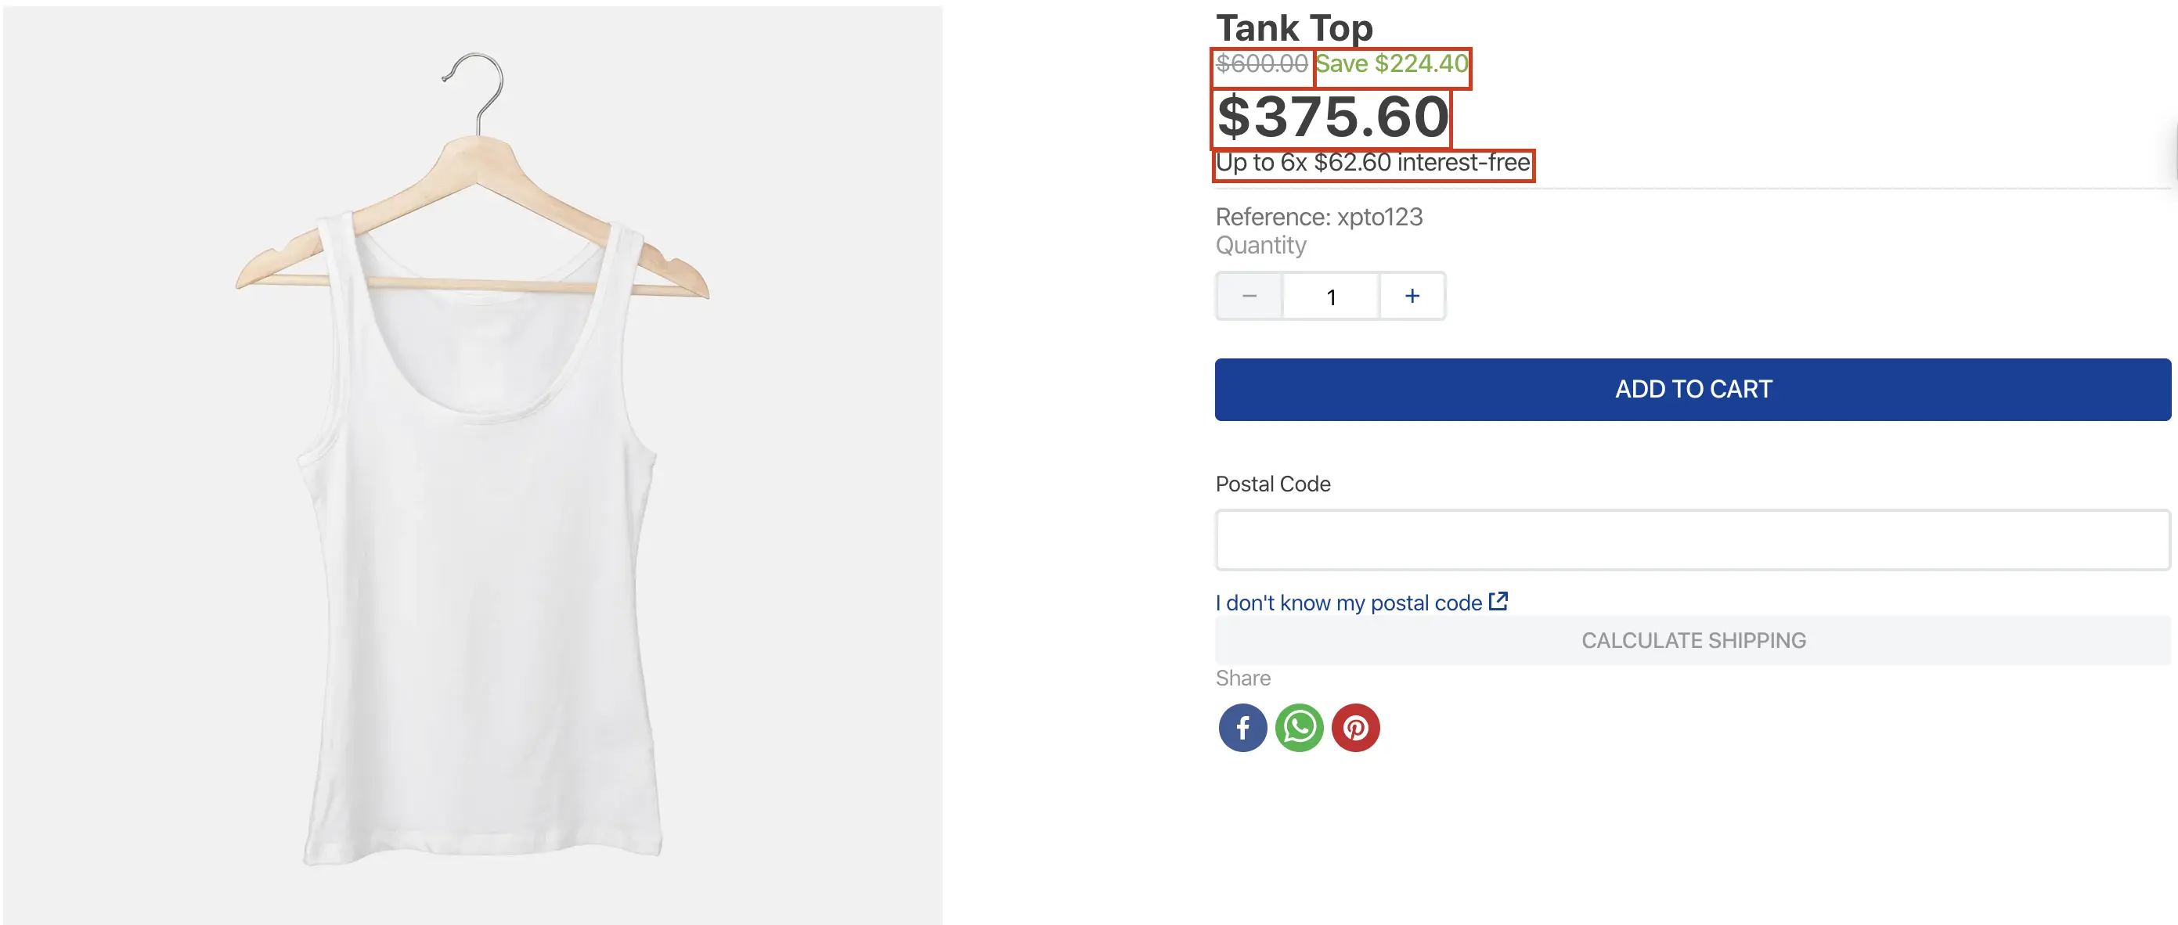This screenshot has width=2178, height=925.
Task: Click the 6x $62.60 interest-free installments text
Action: pos(1372,162)
